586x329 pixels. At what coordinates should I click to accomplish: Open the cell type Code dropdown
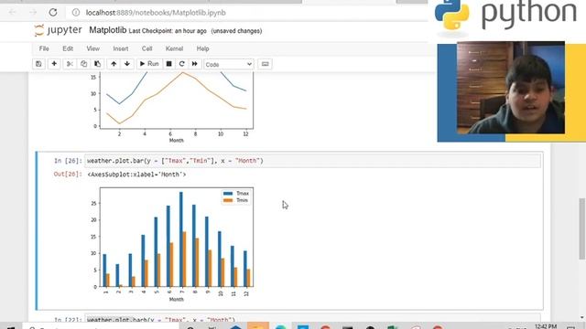229,65
